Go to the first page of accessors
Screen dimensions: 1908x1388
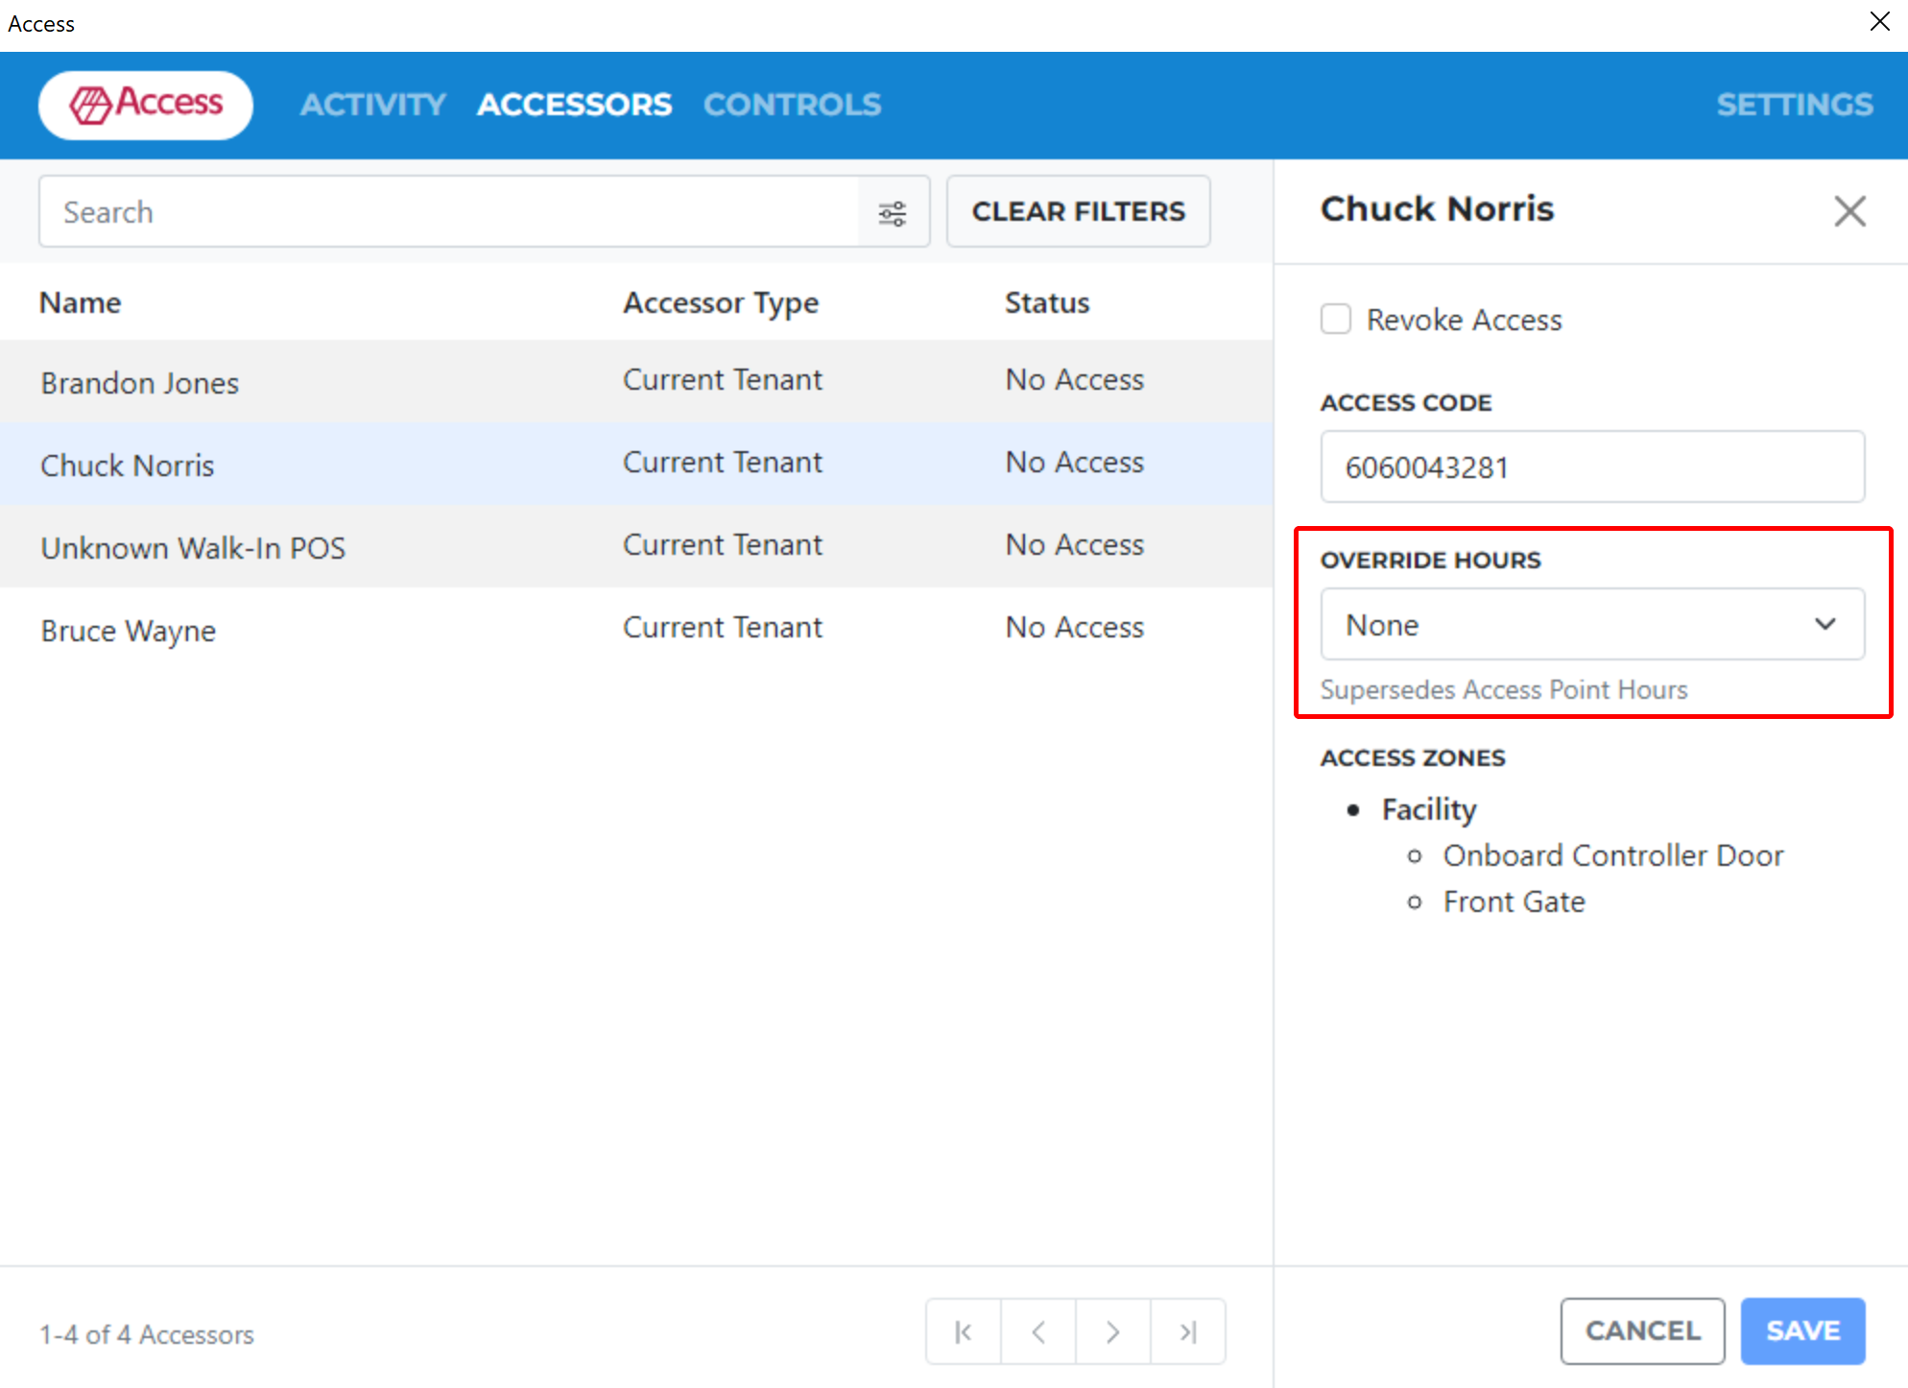click(964, 1331)
